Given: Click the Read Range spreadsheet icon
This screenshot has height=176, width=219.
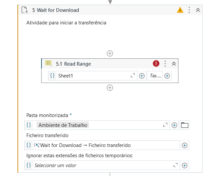Looking at the screenshot, I should [48, 64].
